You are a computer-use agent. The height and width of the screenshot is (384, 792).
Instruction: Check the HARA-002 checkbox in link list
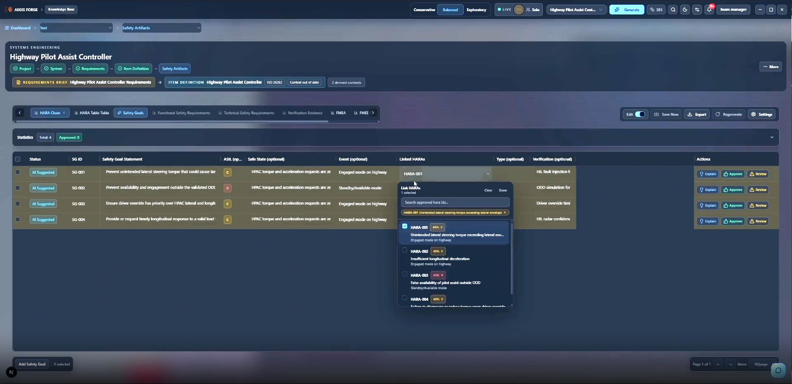click(405, 250)
